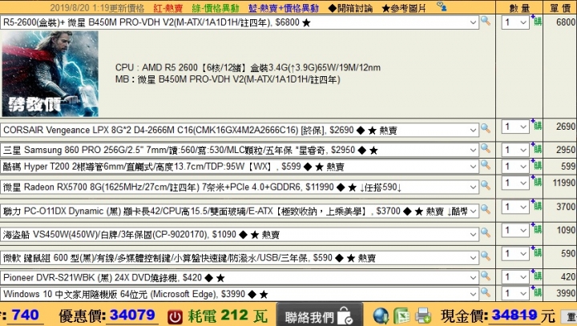The image size is (577, 326).
Task: Open the Windows 10 64-bit dropdown
Action: coord(240,294)
